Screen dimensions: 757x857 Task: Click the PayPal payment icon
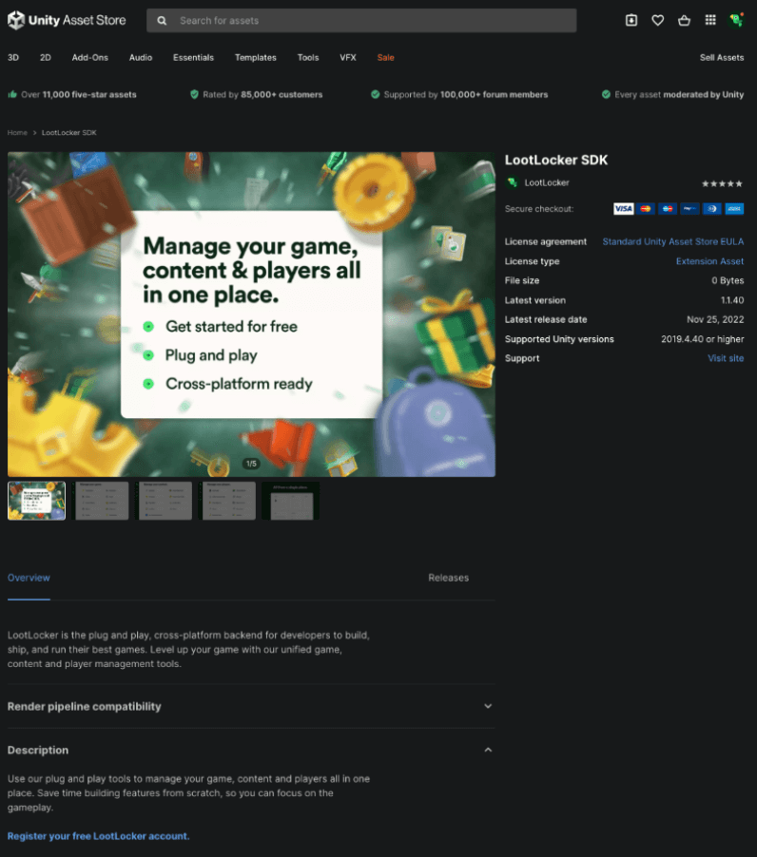[689, 209]
